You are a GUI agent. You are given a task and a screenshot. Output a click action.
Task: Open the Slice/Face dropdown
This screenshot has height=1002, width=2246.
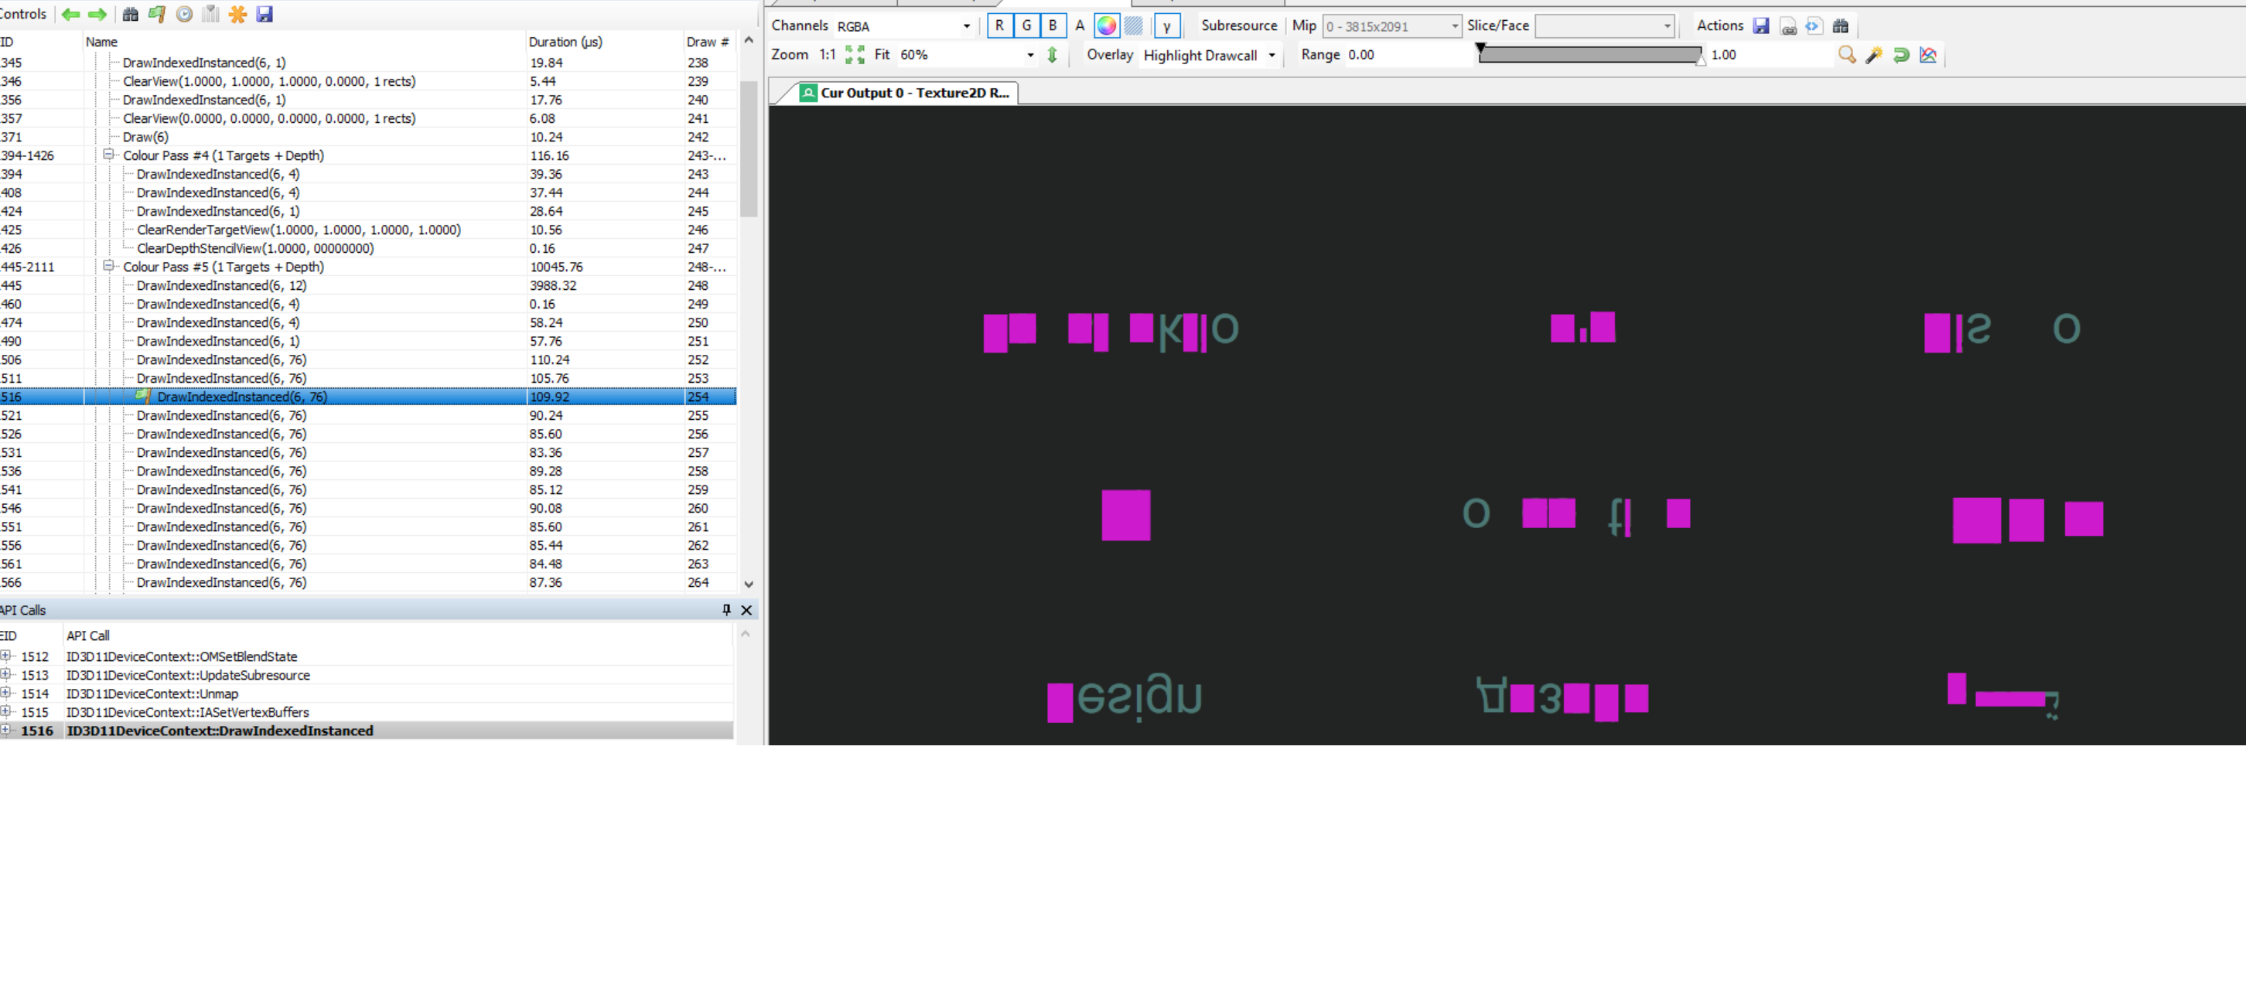pos(1604,26)
